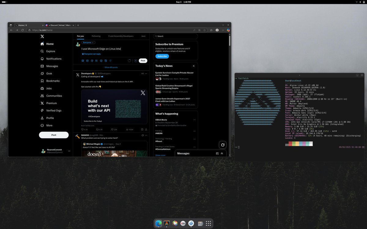The width and height of the screenshot is (367, 229).
Task: Click share icon on Developers ad post
Action: (146, 129)
